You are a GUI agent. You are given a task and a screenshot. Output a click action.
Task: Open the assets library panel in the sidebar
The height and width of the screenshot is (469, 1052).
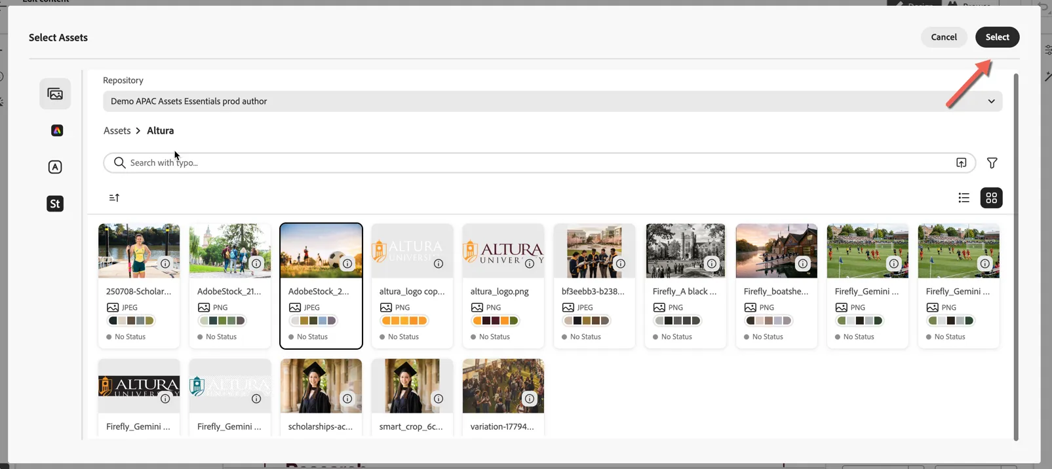click(x=55, y=94)
